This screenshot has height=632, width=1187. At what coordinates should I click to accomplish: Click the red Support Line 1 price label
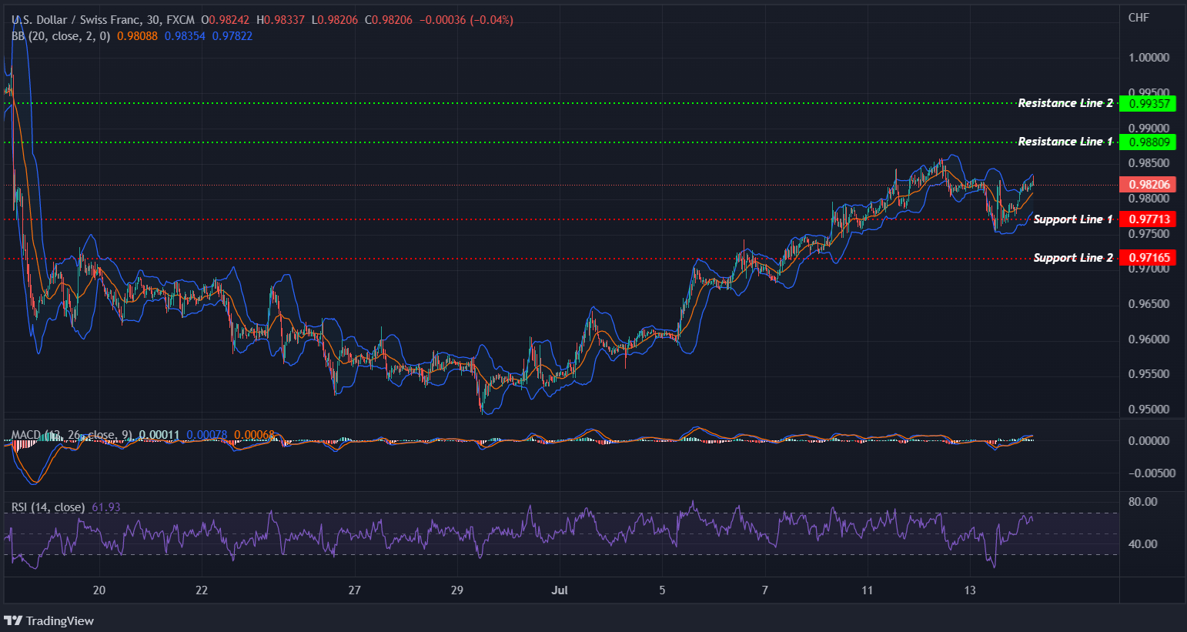point(1148,219)
